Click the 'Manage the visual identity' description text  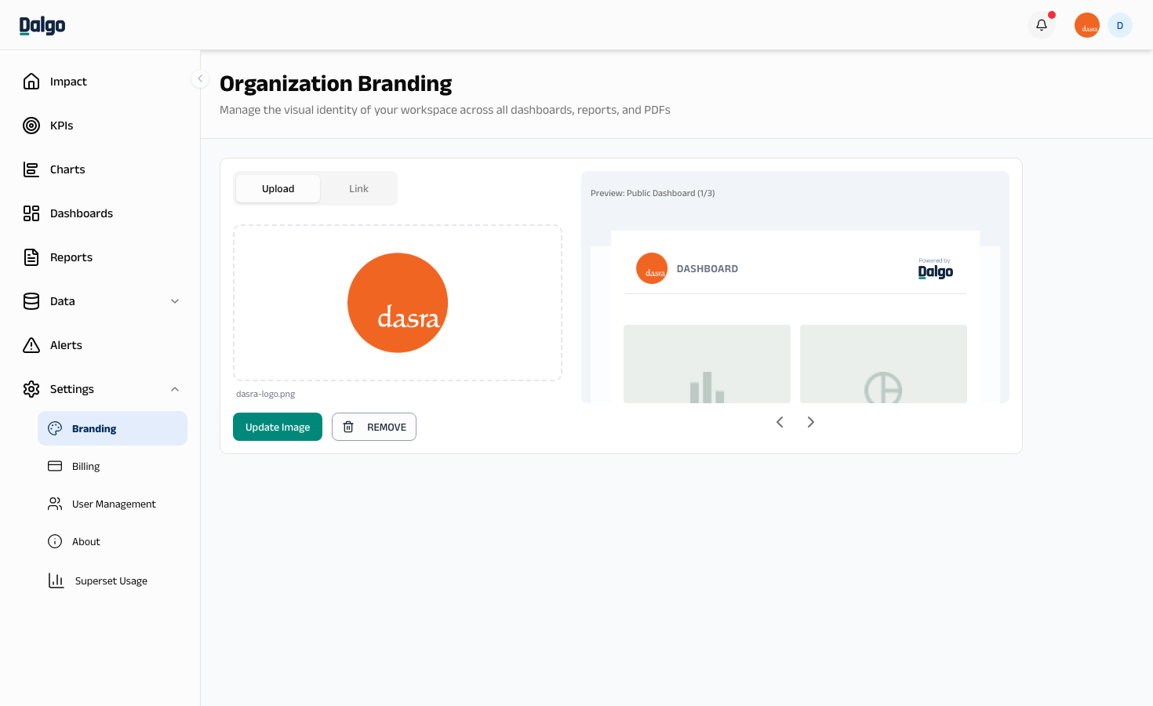(445, 110)
